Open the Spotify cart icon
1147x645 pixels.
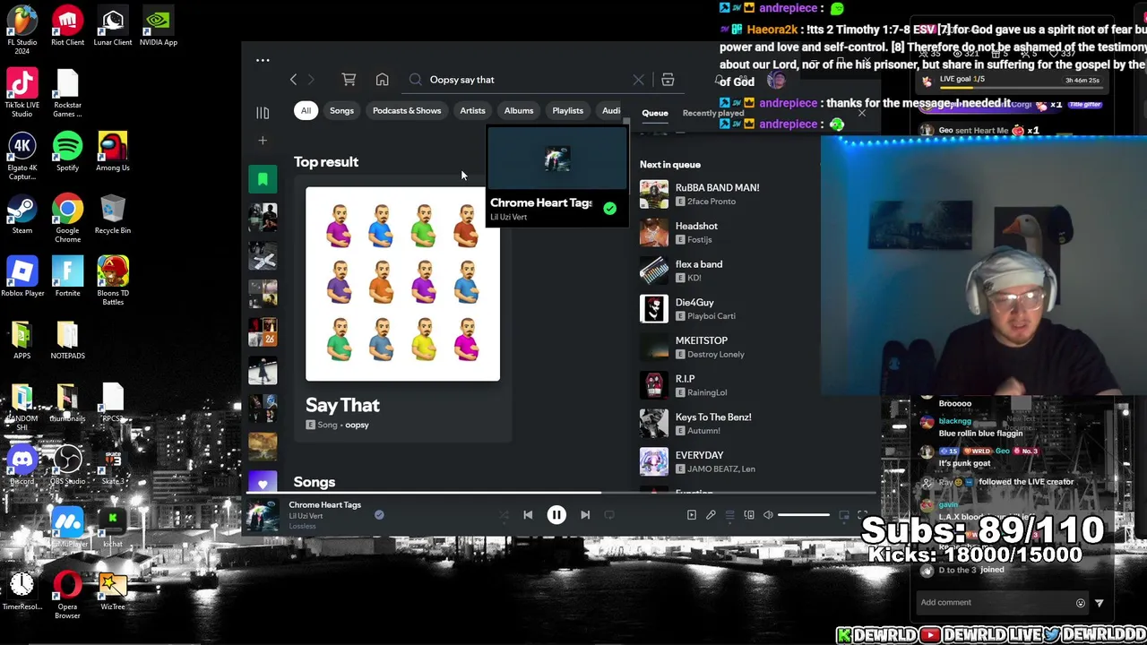point(349,80)
